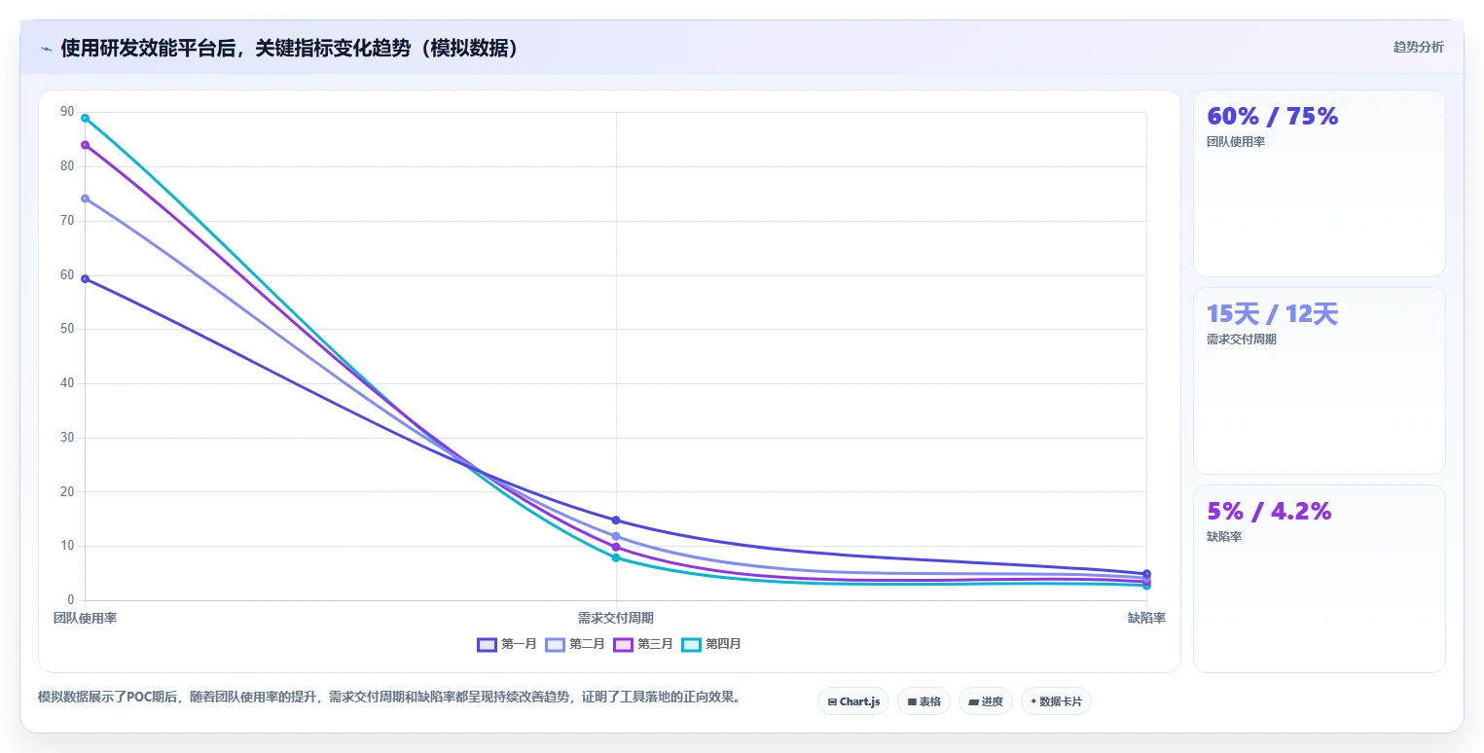The width and height of the screenshot is (1484, 753).
Task: Click the 缺陷率 x-axis label
Action: click(x=1146, y=619)
